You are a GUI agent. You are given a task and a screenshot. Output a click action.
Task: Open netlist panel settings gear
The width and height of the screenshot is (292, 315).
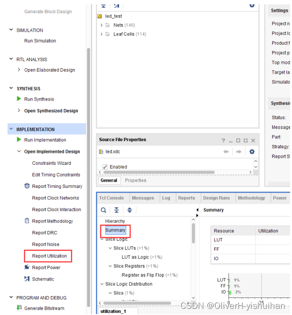tap(252, 6)
